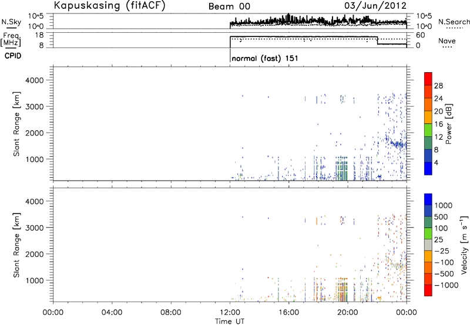Click the 20:00 time tick label
The height and width of the screenshot is (325, 470).
[x=348, y=313]
